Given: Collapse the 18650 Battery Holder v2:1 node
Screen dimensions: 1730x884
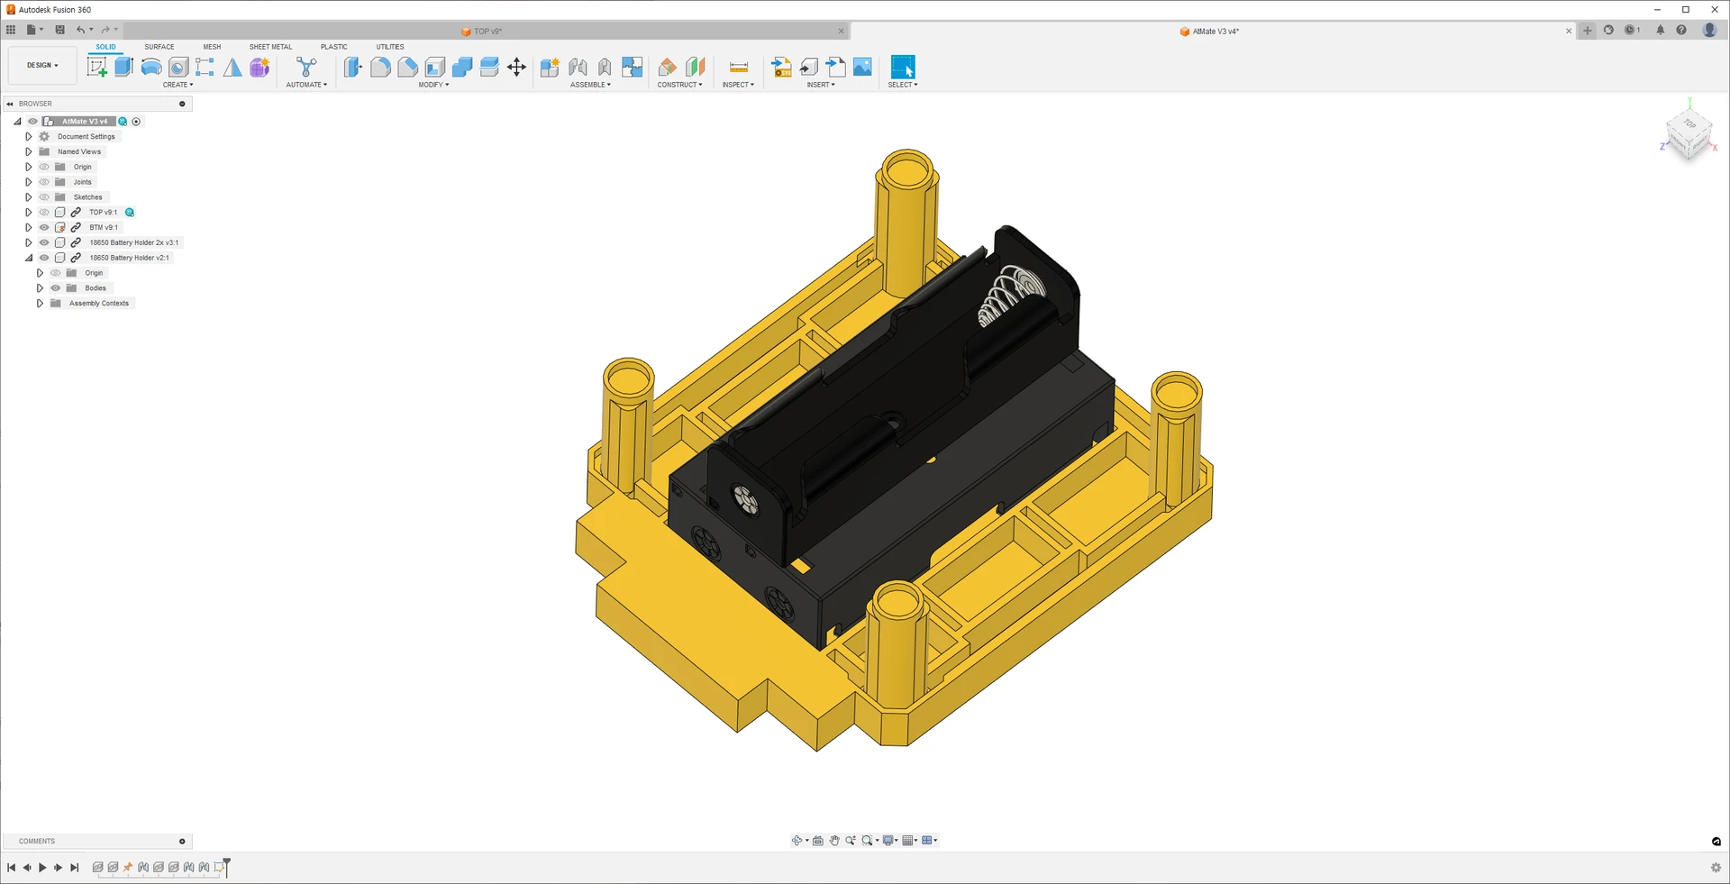Looking at the screenshot, I should click(x=29, y=258).
